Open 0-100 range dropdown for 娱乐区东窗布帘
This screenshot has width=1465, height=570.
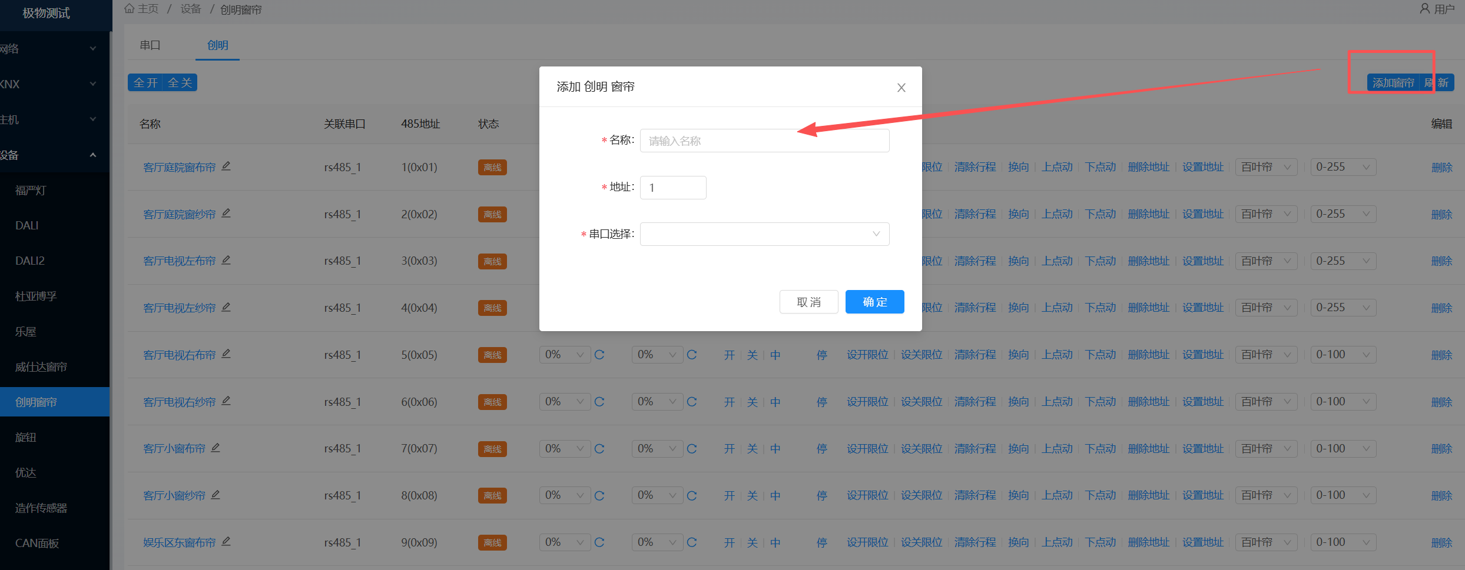(1343, 542)
